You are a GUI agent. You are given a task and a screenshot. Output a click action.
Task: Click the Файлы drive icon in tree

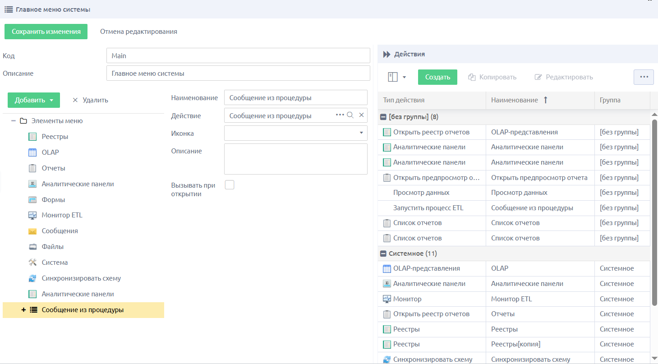(32, 247)
